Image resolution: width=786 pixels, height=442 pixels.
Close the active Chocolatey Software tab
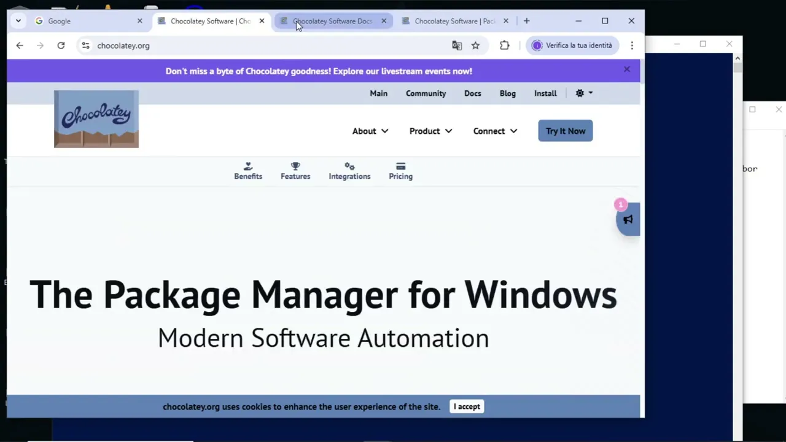click(262, 21)
